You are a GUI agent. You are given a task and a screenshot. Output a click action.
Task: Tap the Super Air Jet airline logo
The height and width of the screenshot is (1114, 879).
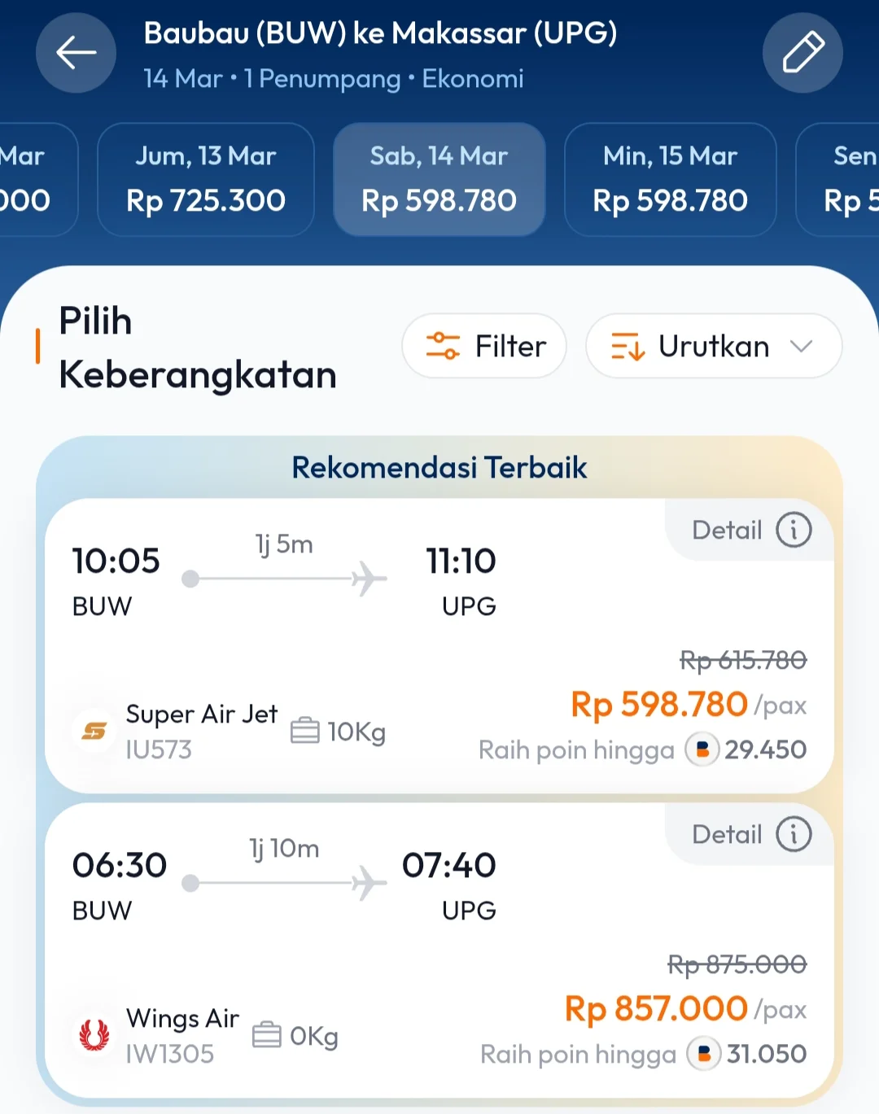(94, 731)
